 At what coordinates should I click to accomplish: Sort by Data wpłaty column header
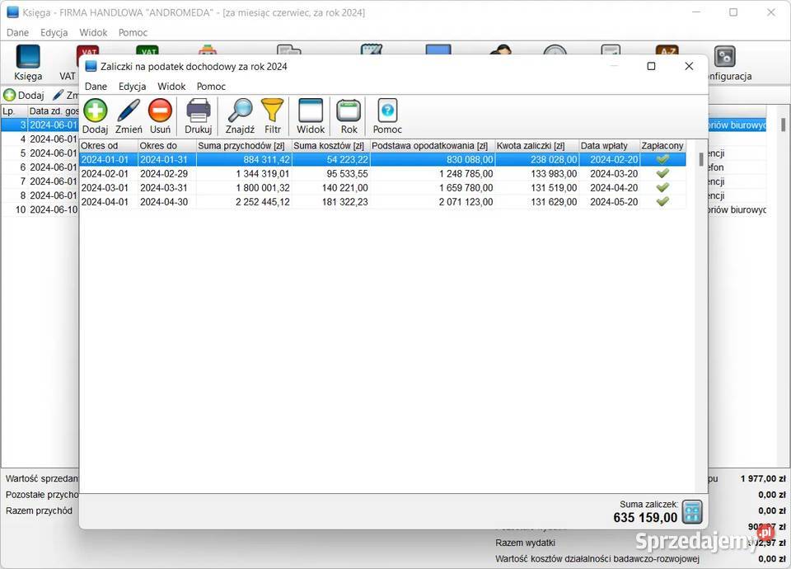(x=609, y=146)
